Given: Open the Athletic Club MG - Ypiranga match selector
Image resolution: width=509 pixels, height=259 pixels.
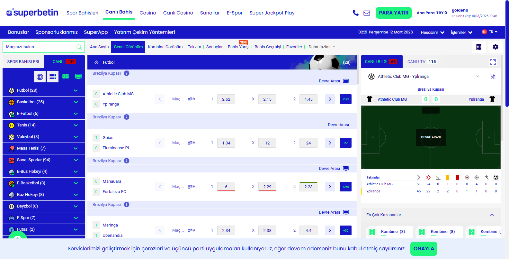Looking at the screenshot, I should (x=424, y=77).
